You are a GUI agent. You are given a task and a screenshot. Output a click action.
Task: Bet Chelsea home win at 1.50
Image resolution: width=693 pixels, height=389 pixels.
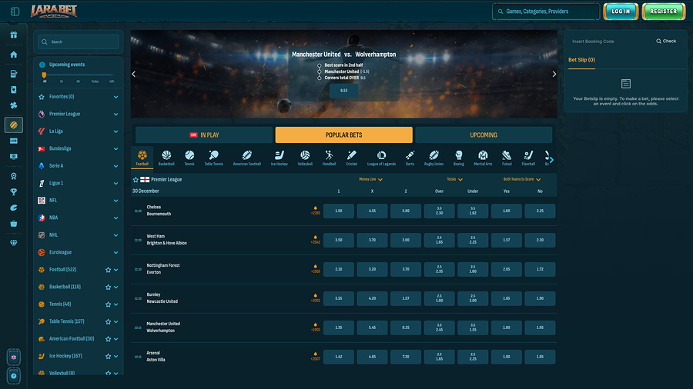pos(339,211)
